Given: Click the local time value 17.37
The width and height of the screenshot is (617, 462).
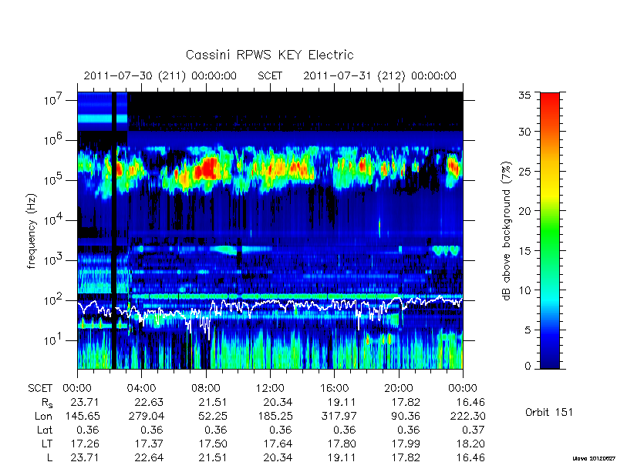Looking at the screenshot, I should tap(149, 444).
